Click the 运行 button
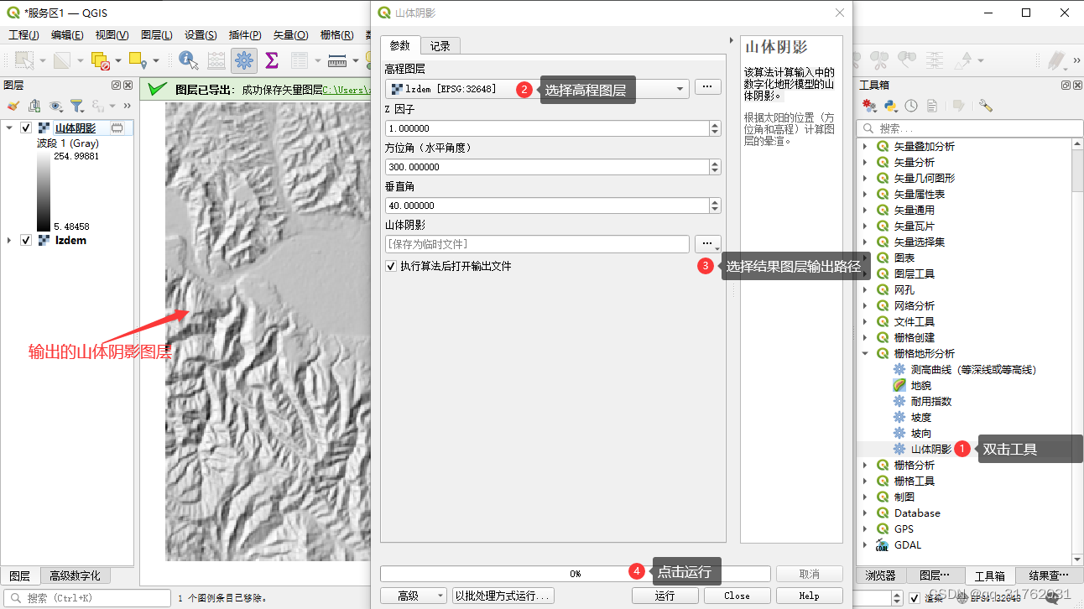Viewport: 1084px width, 609px height. tap(664, 594)
